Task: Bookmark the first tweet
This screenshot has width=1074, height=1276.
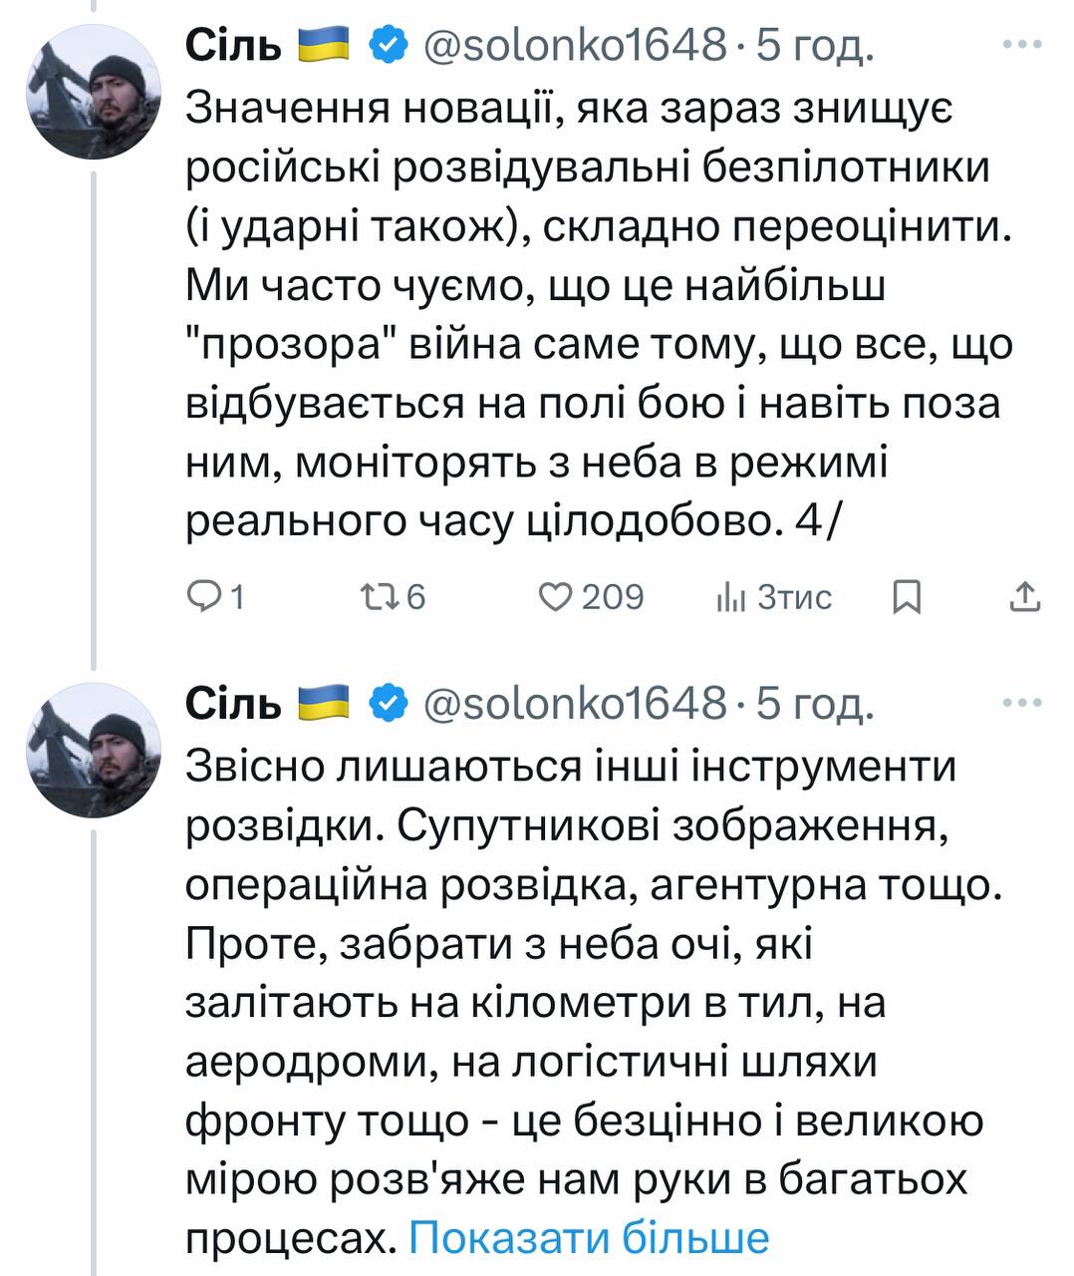Action: pyautogui.click(x=907, y=597)
